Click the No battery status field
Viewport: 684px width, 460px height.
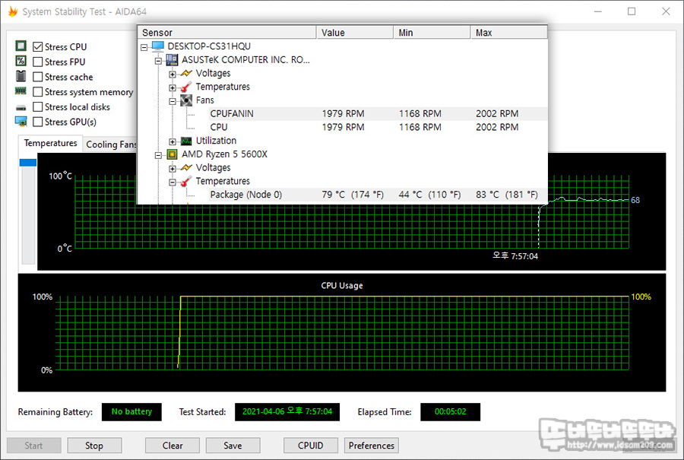tap(131, 411)
